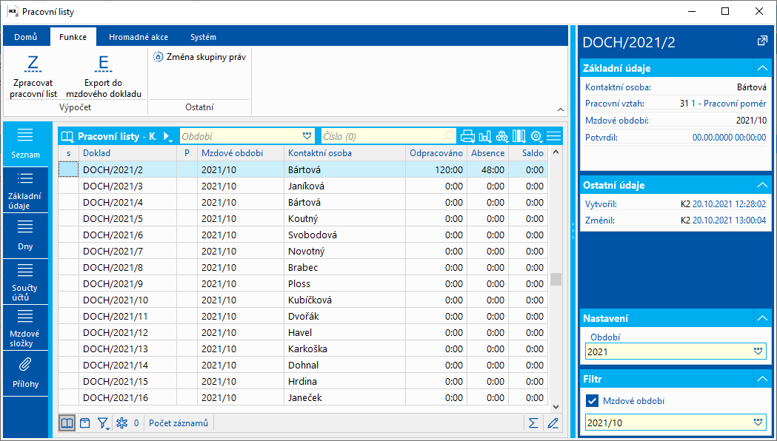Collapse the Základní údaje panel
The height and width of the screenshot is (441, 777).
(x=761, y=68)
